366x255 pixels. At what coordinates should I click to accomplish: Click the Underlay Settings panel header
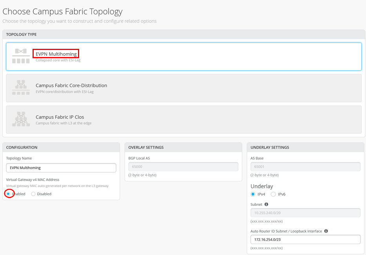click(x=270, y=147)
